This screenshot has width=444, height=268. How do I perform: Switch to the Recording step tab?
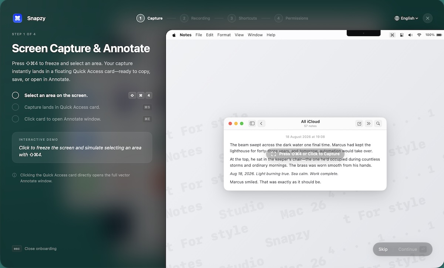pyautogui.click(x=195, y=18)
